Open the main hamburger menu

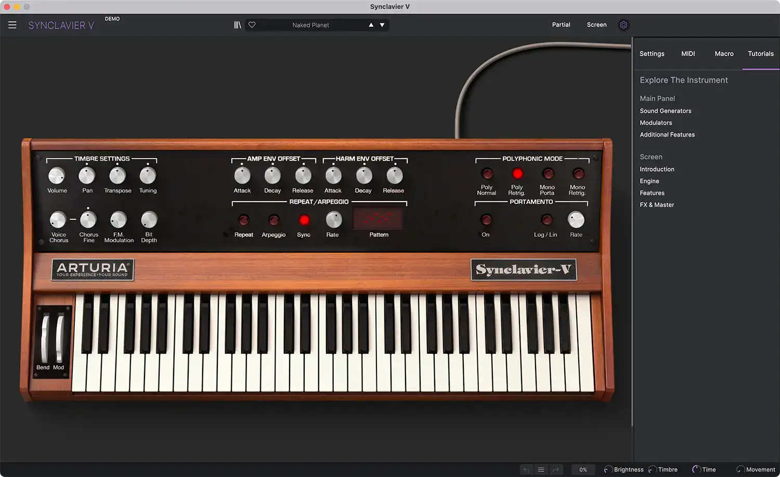(x=12, y=24)
